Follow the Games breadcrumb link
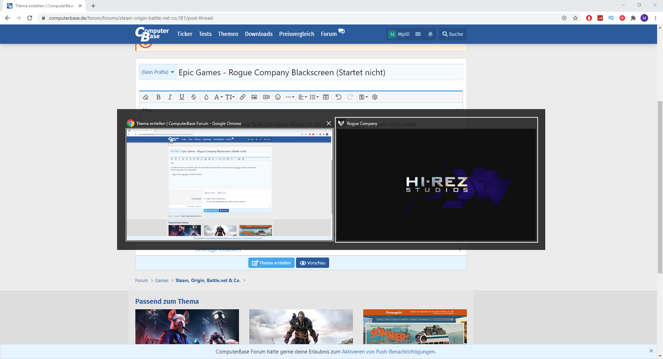Viewport: 663px width, 359px height. [x=162, y=280]
